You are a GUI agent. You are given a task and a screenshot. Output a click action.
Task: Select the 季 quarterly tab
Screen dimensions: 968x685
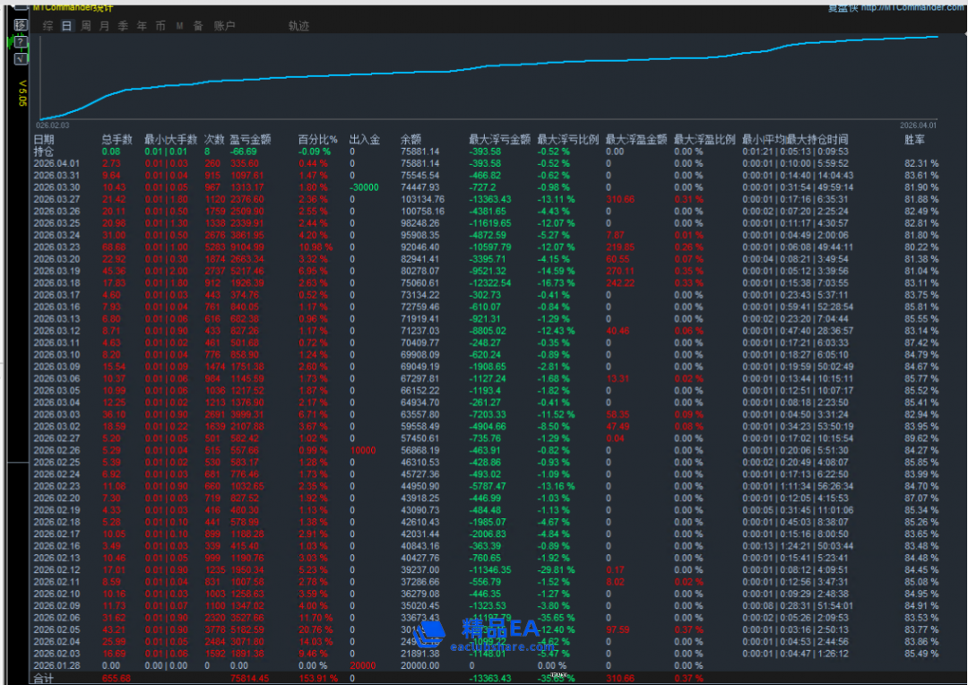coord(124,26)
